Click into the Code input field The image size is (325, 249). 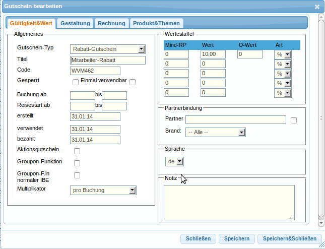click(x=95, y=71)
